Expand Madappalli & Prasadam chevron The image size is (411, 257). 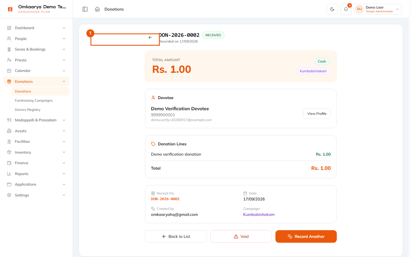[64, 120]
